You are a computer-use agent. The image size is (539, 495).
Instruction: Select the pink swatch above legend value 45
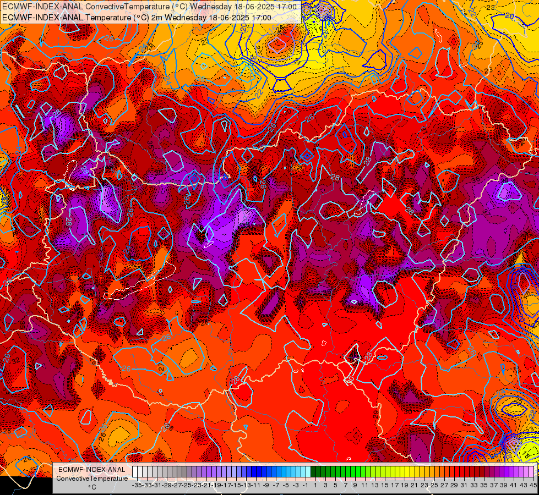pyautogui.click(x=531, y=472)
